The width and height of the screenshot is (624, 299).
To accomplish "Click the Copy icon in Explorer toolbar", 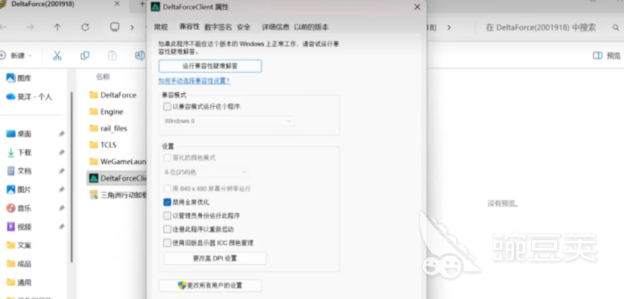I will point(85,55).
